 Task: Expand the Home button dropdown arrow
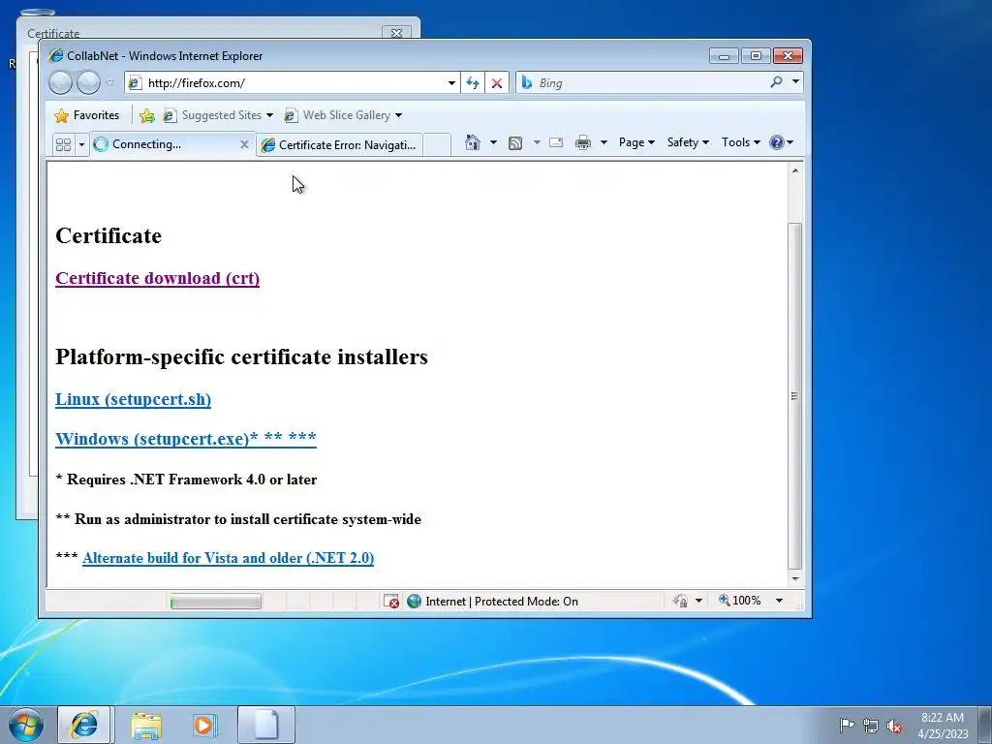pyautogui.click(x=493, y=142)
